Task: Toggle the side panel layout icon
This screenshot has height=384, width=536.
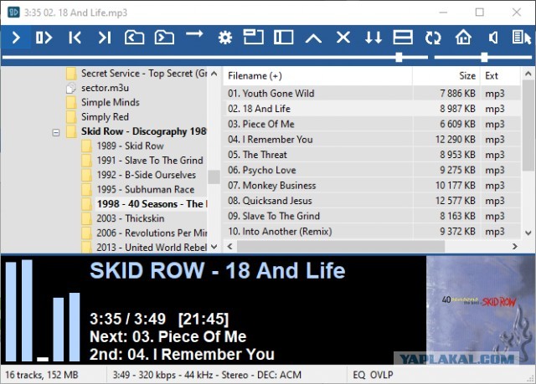Action: (283, 37)
